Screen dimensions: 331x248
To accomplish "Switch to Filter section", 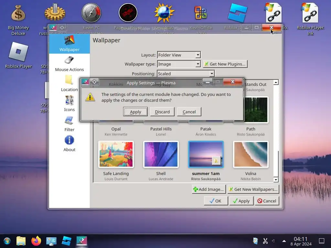I will point(69,124).
